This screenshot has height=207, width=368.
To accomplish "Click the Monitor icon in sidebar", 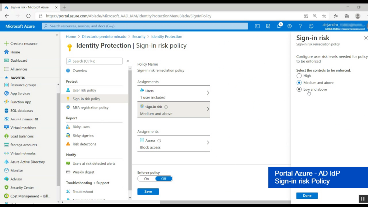I will [x=6, y=170].
